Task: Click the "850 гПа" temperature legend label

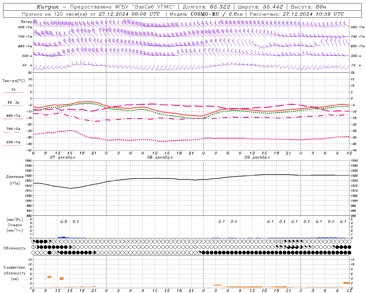Action: click(x=13, y=116)
